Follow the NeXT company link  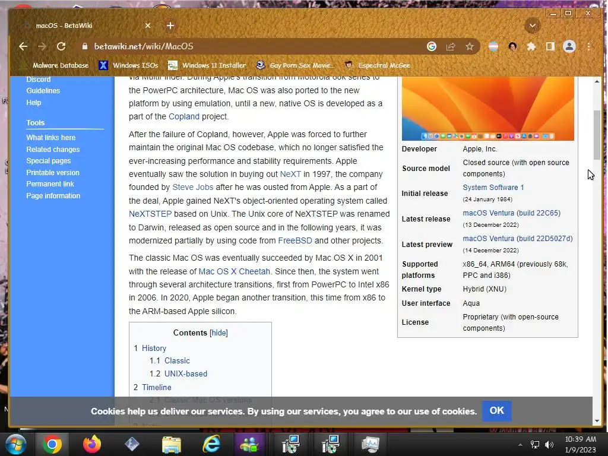pyautogui.click(x=290, y=174)
